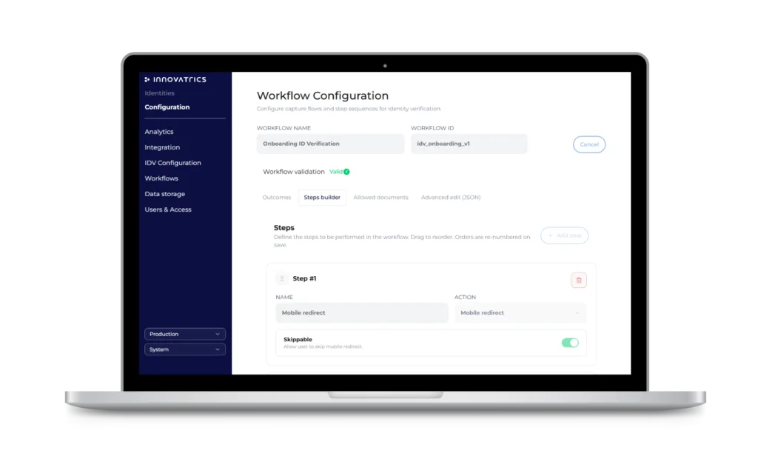
Task: Open the System dropdown
Action: point(184,349)
